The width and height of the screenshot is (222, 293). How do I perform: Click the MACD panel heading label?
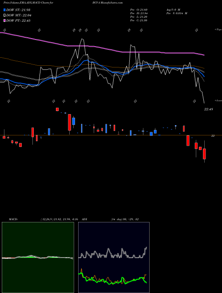13,219
